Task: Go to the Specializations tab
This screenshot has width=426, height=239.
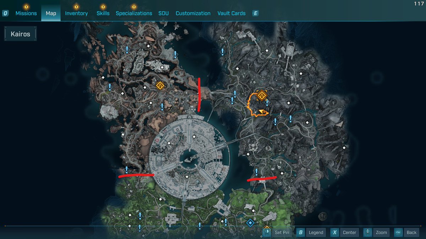Action: [134, 13]
